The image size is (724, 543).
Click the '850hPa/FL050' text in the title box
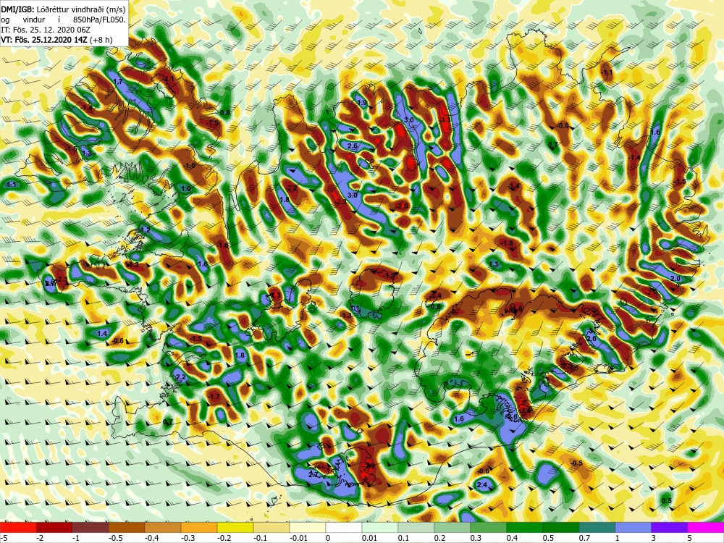pyautogui.click(x=99, y=20)
